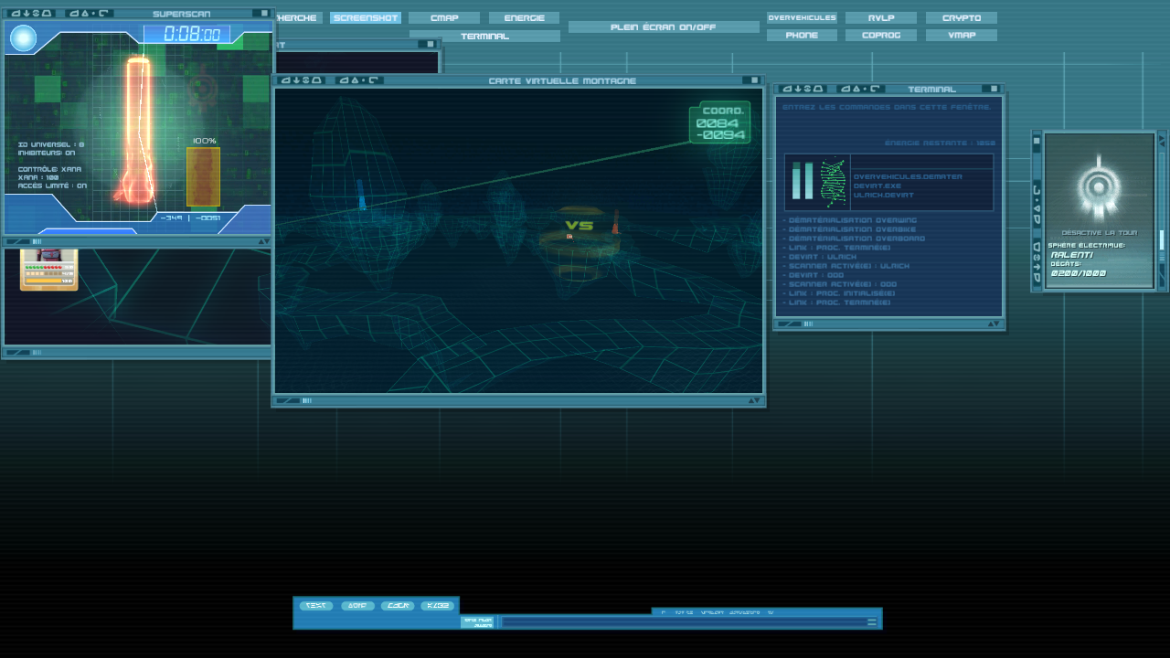The height and width of the screenshot is (658, 1170).
Task: Select DEVIRT.EXE in the Terminal list
Action: [877, 186]
